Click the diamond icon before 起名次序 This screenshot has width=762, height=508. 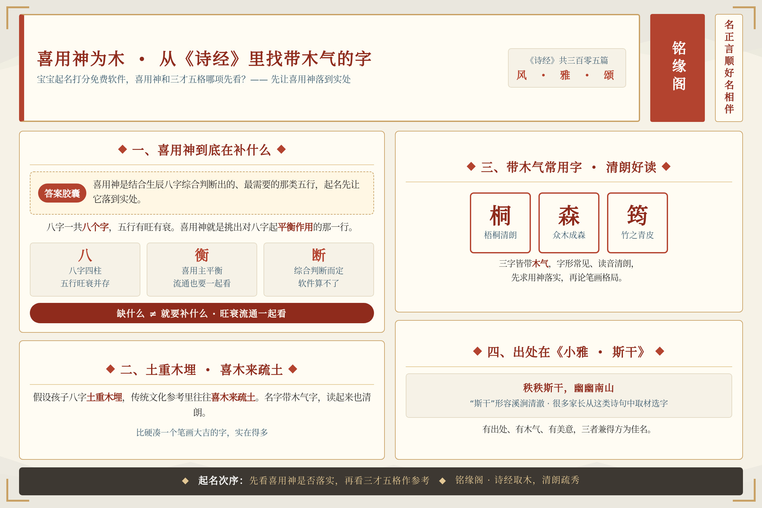pyautogui.click(x=185, y=481)
